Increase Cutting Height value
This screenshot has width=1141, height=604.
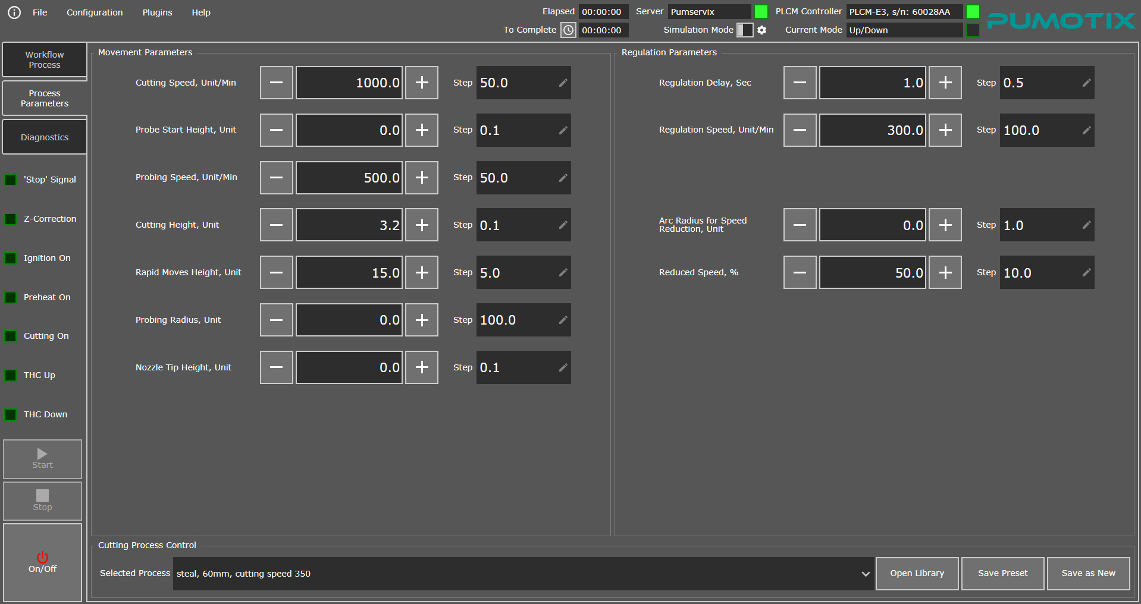(422, 225)
